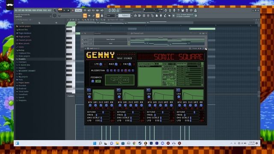Toggle operator 2 enable icon
Viewport: 274px width, 154px height.
click(119, 90)
